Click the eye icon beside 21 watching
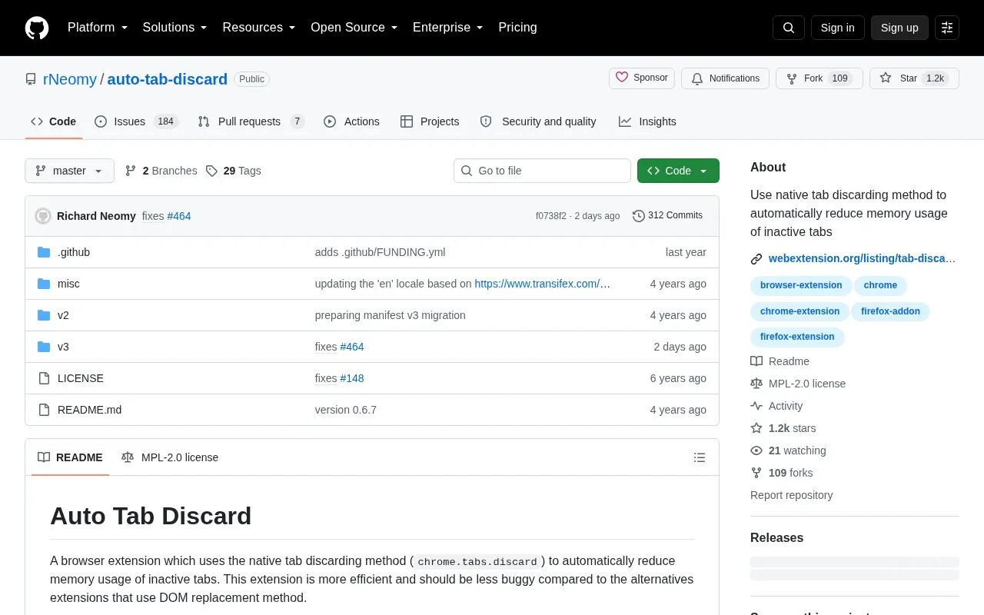The width and height of the screenshot is (984, 615). coord(756,450)
